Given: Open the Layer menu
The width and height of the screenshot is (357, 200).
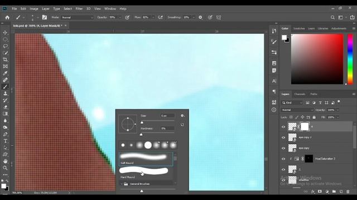Looking at the screenshot, I should pyautogui.click(x=46, y=9).
